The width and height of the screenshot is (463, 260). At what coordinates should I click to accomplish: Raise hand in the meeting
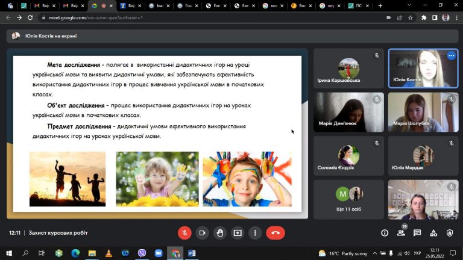point(220,233)
